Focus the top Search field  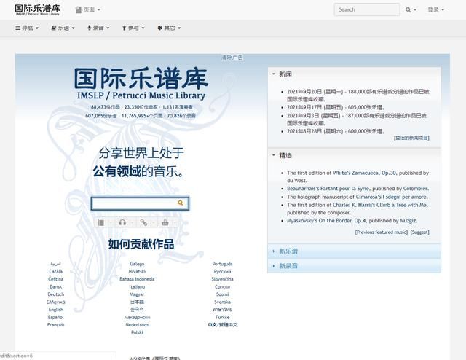(367, 9)
